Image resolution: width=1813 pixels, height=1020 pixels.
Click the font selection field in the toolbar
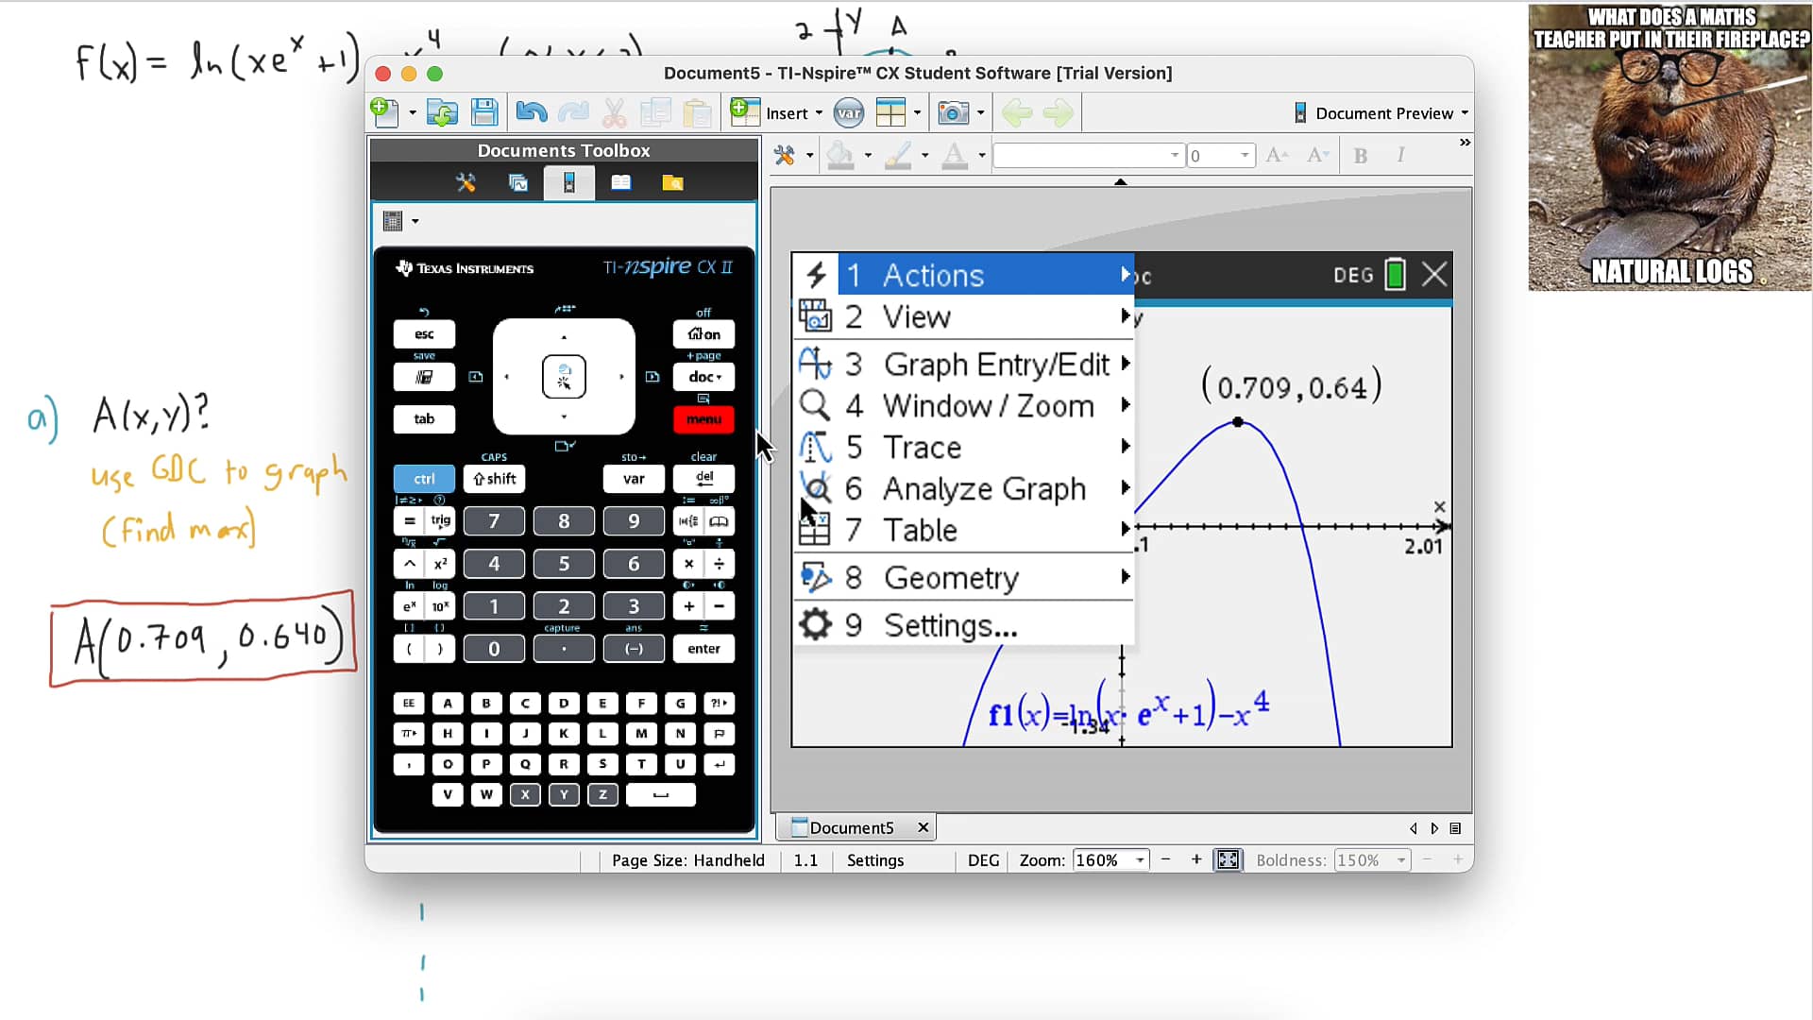tap(1087, 155)
